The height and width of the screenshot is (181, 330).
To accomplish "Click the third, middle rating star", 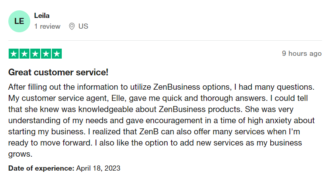I will [35, 54].
